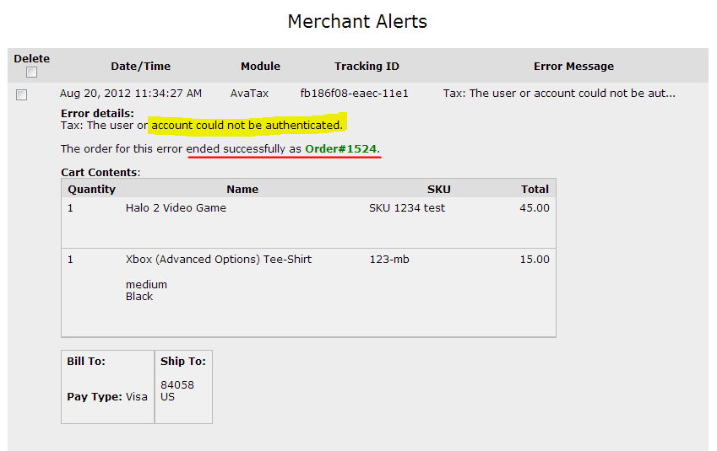Screen dimensions: 717x451
Task: Click the Error Message column header
Action: click(573, 67)
